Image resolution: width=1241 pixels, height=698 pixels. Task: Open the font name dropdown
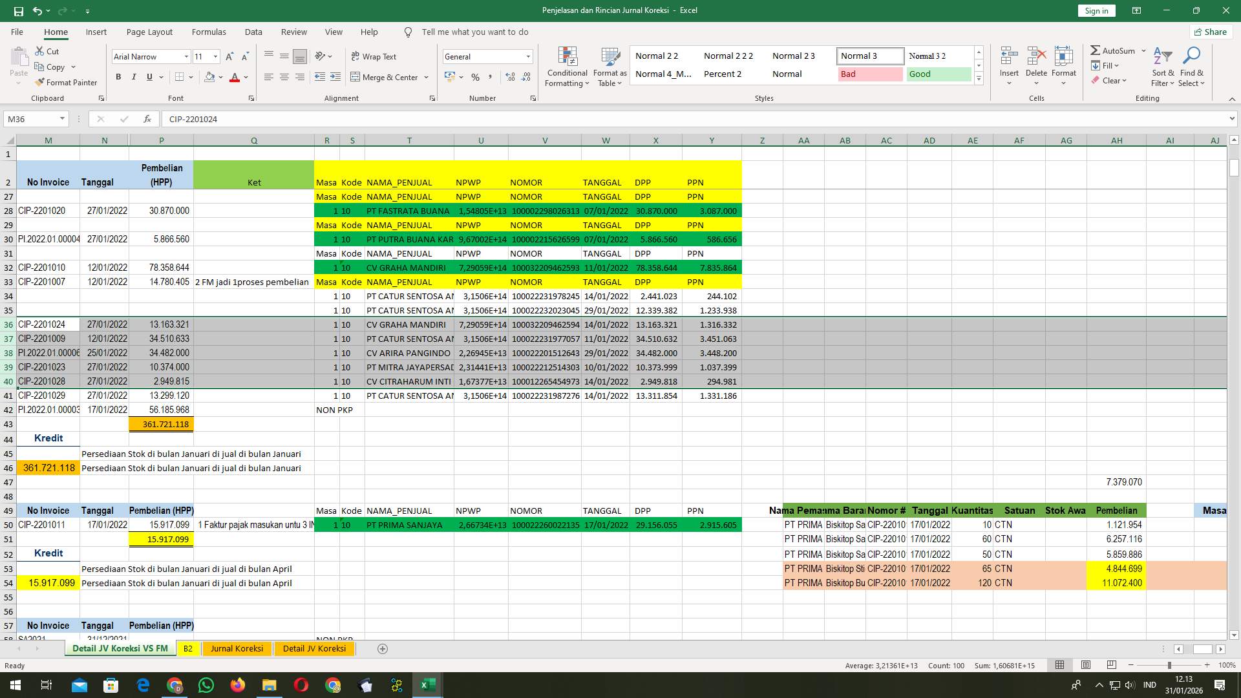click(186, 56)
